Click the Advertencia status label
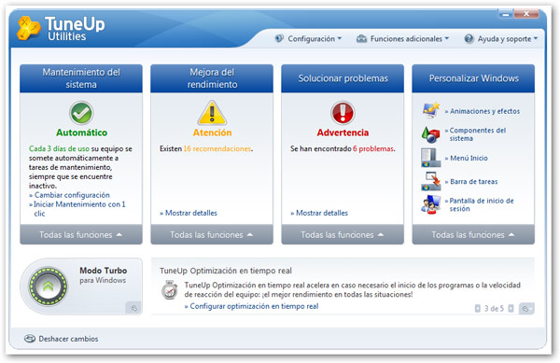Viewport: 560px width, 363px height. [x=343, y=133]
